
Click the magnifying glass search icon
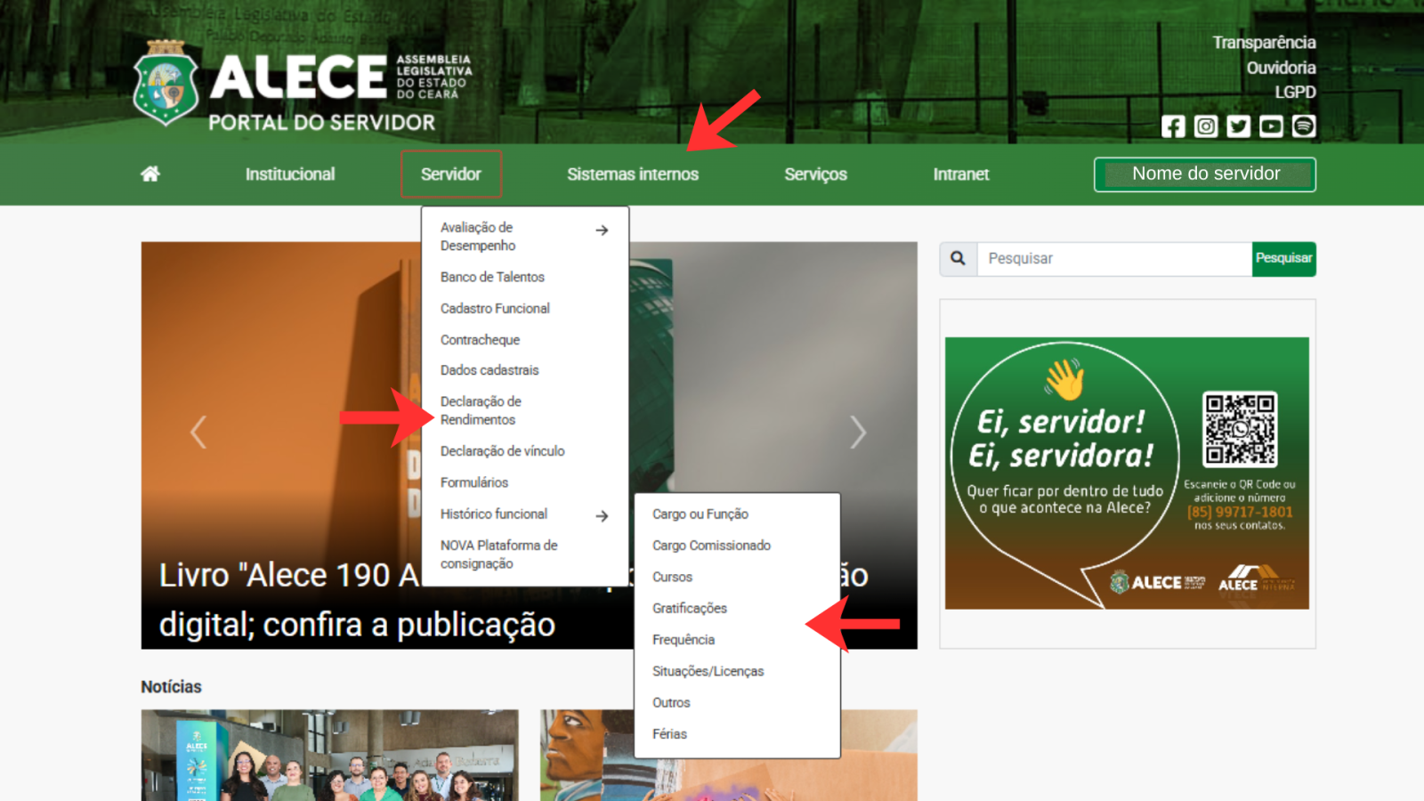(958, 258)
